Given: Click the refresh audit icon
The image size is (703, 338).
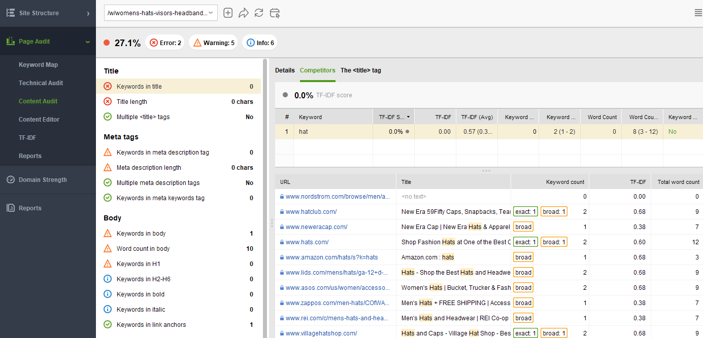Looking at the screenshot, I should pos(259,13).
